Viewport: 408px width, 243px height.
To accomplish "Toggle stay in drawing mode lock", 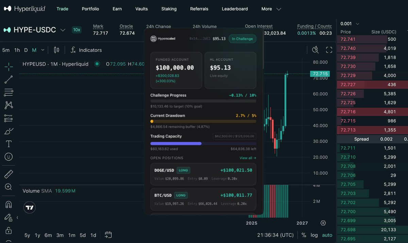I will [x=8, y=217].
